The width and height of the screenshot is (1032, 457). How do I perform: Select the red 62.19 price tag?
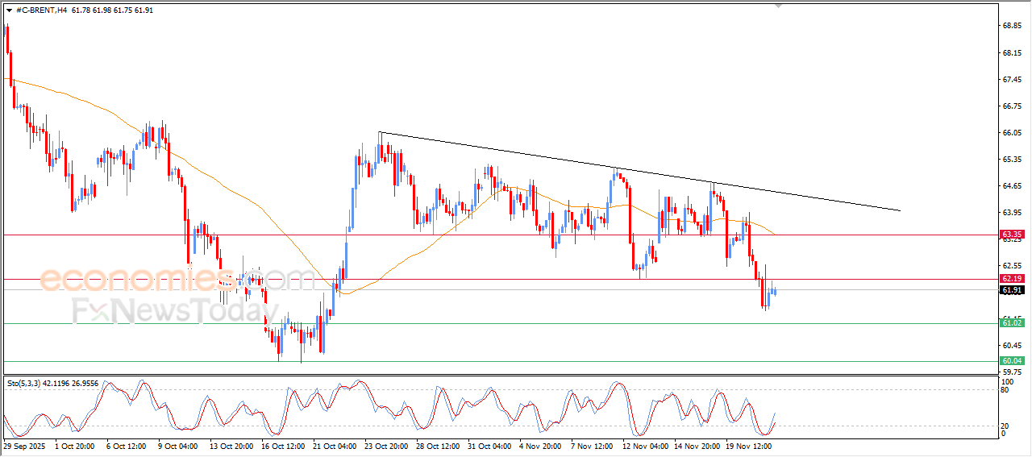pos(1012,278)
